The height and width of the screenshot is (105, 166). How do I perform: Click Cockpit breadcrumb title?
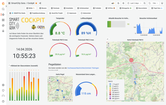[x=31, y=3]
